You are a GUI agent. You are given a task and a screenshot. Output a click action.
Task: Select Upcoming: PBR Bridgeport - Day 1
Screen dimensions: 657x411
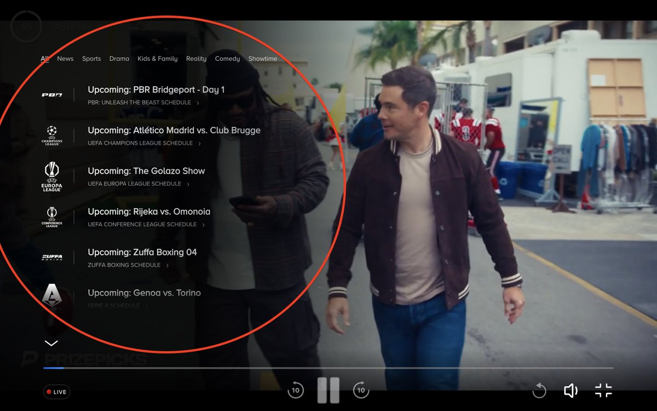pos(156,90)
